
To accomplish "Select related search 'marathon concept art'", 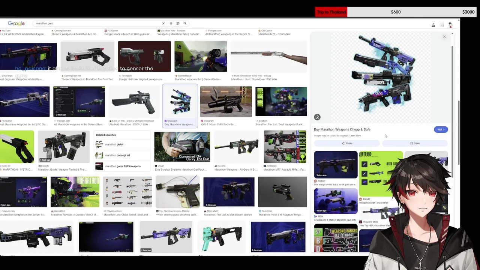I will pyautogui.click(x=122, y=155).
